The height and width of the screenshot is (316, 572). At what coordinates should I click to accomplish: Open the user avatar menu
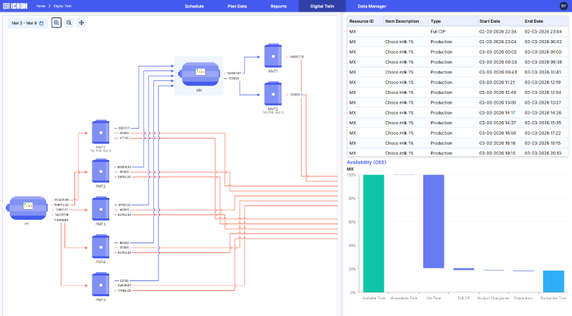563,6
